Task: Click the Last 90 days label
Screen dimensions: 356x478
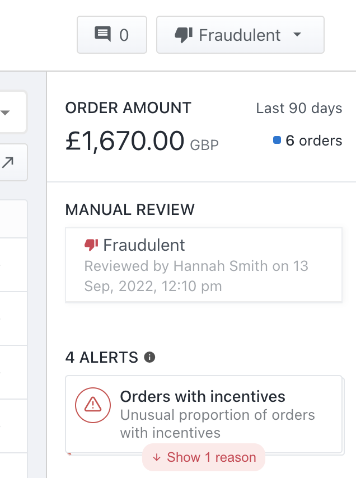Action: point(299,108)
